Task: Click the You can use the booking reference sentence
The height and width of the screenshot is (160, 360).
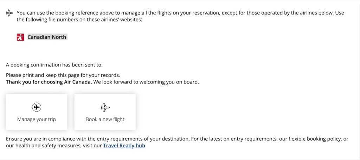Action: pyautogui.click(x=105, y=13)
